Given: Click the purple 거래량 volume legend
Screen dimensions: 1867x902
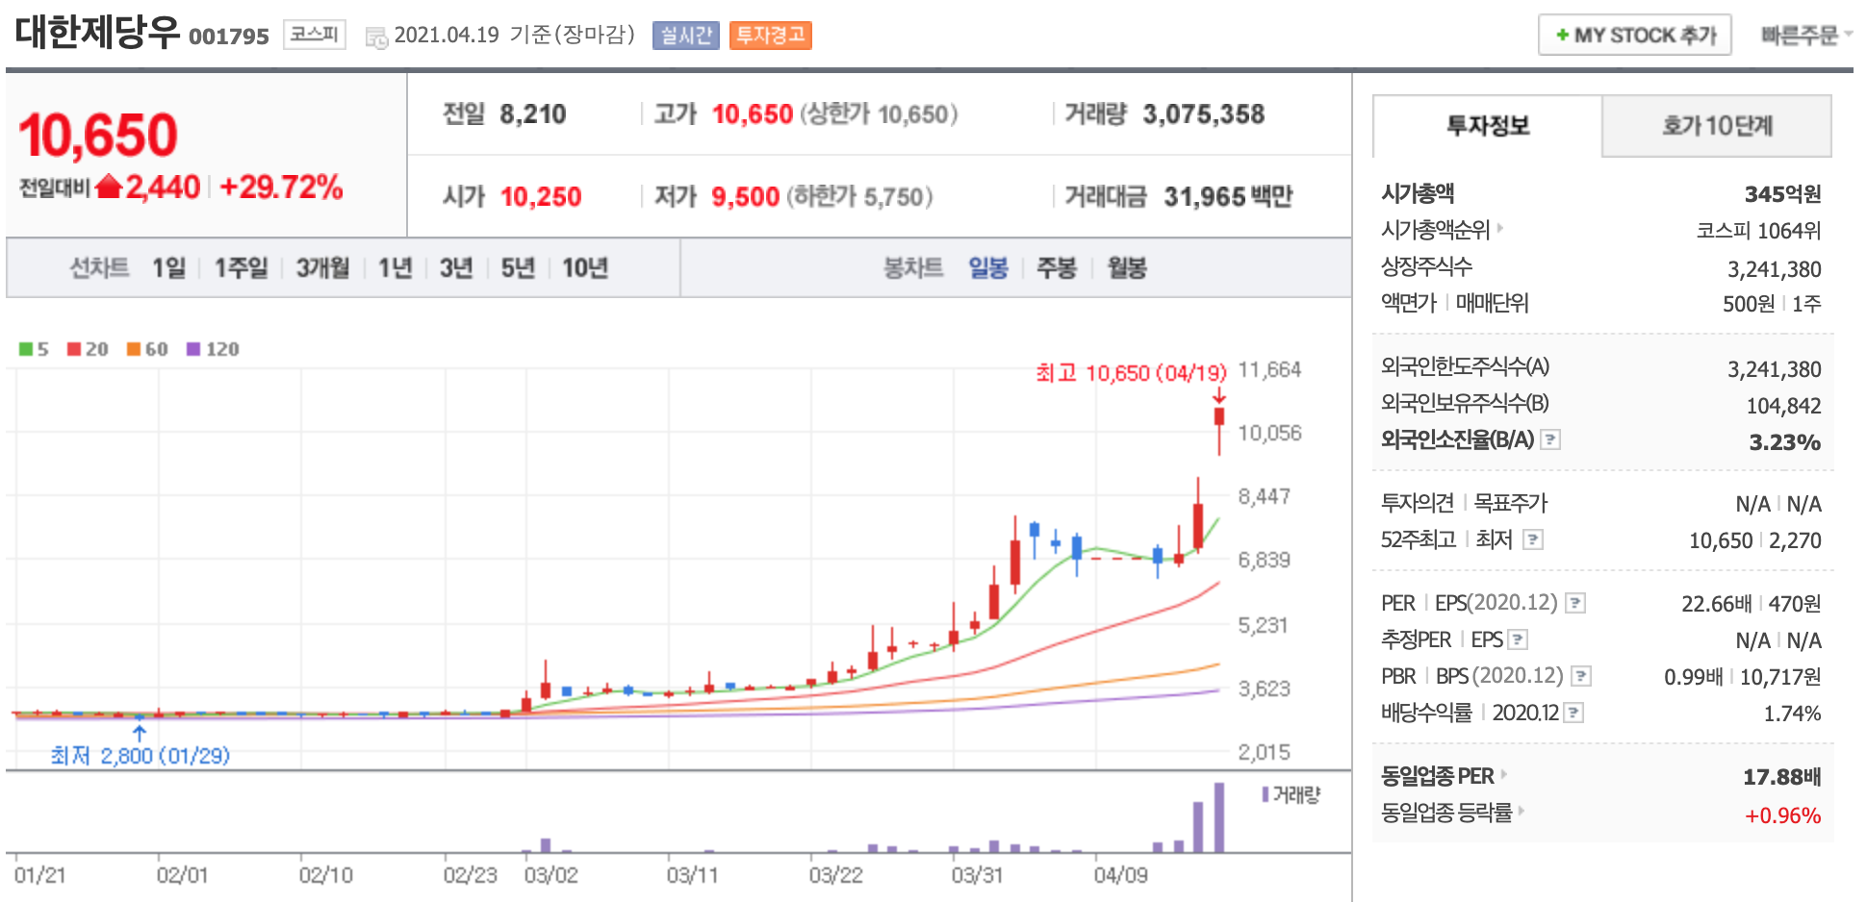Looking at the screenshot, I should pyautogui.click(x=1291, y=794).
